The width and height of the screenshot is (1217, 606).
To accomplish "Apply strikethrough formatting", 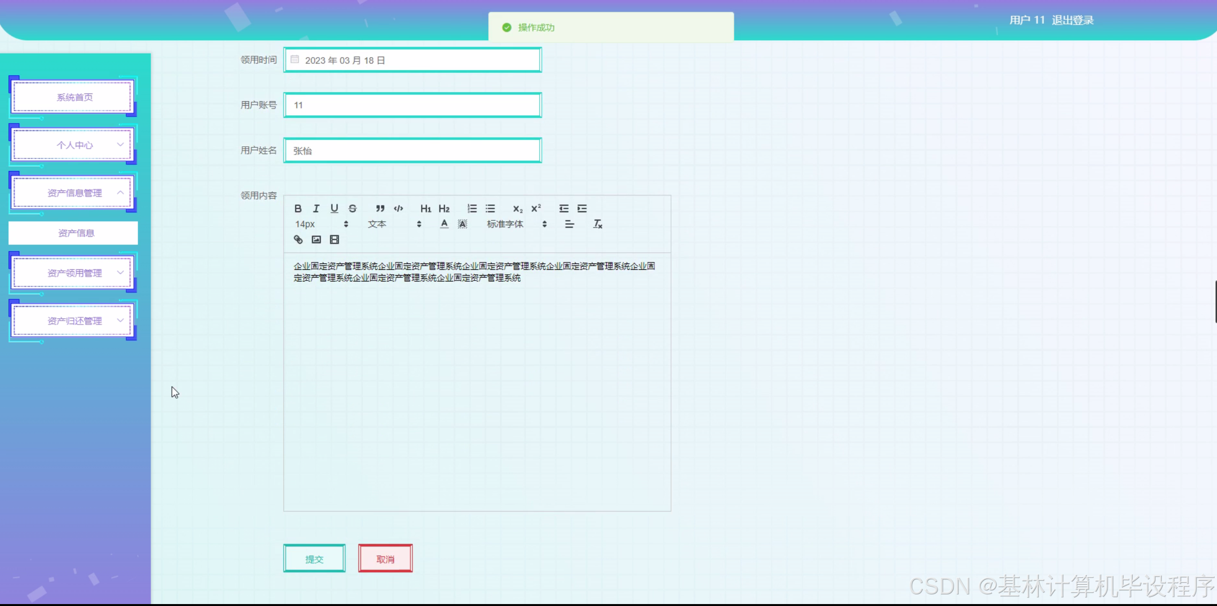I will click(353, 208).
